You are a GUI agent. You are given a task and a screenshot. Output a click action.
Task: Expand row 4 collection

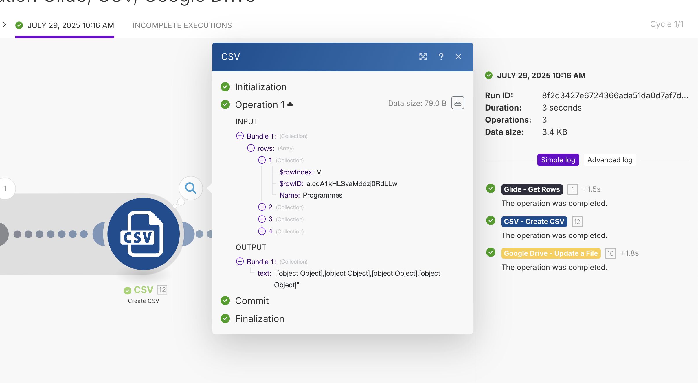click(262, 231)
